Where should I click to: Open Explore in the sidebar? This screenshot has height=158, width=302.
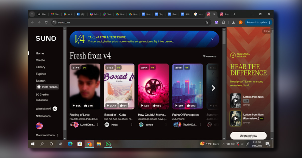tap(41, 74)
